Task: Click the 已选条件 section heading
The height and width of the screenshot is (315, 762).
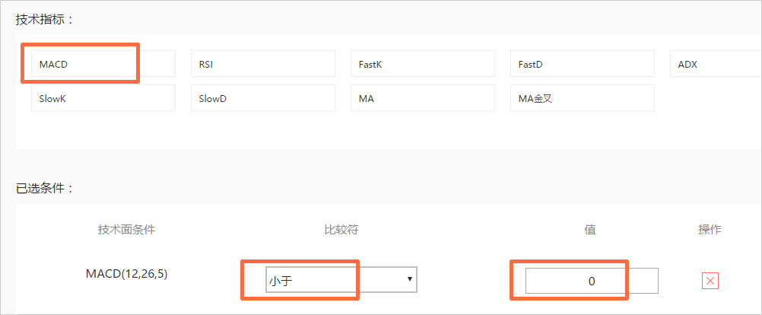Action: pyautogui.click(x=44, y=189)
